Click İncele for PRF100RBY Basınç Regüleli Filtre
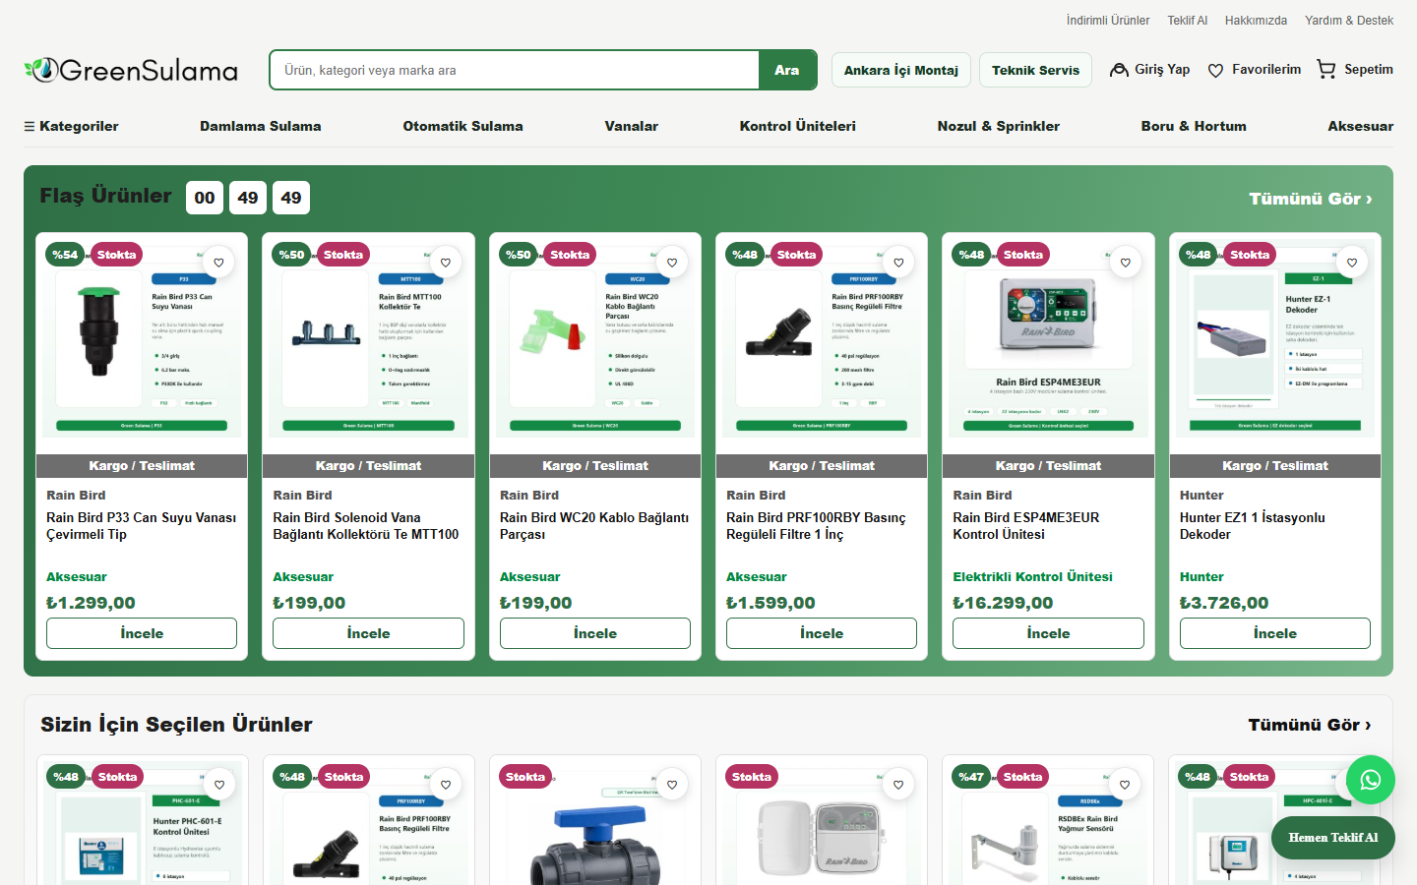Viewport: 1417px width, 885px height. point(822,633)
